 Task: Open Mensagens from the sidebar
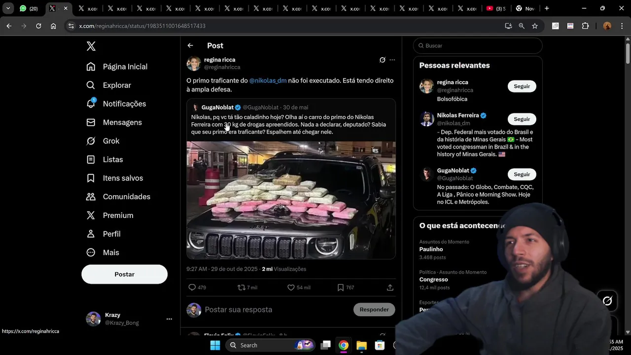pos(114,122)
